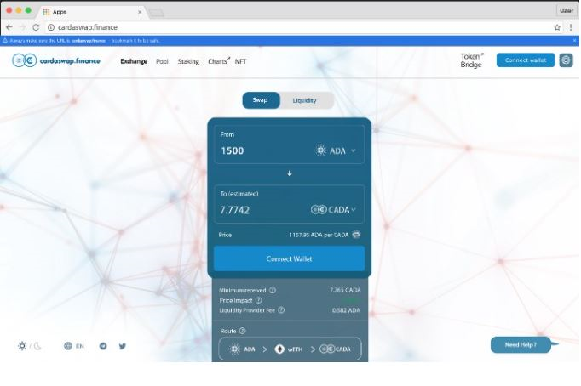Switch toggle to Liquidity mode
The image size is (581, 386).
[304, 100]
